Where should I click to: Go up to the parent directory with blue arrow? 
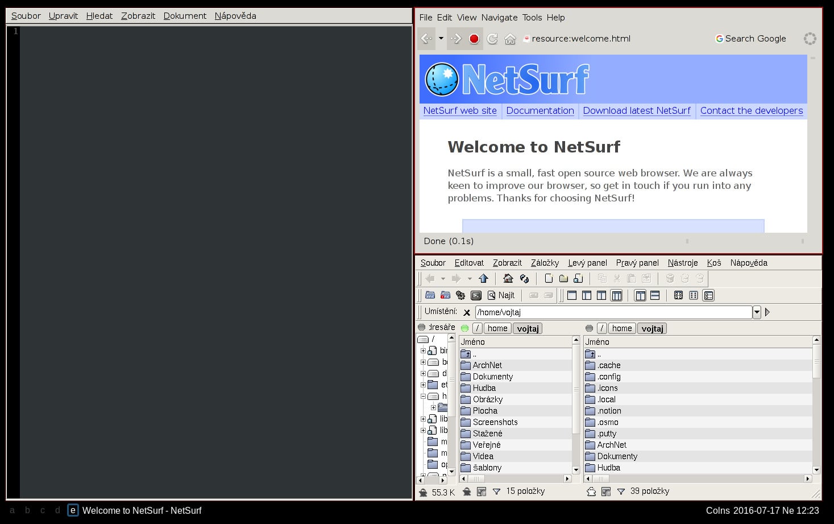483,278
